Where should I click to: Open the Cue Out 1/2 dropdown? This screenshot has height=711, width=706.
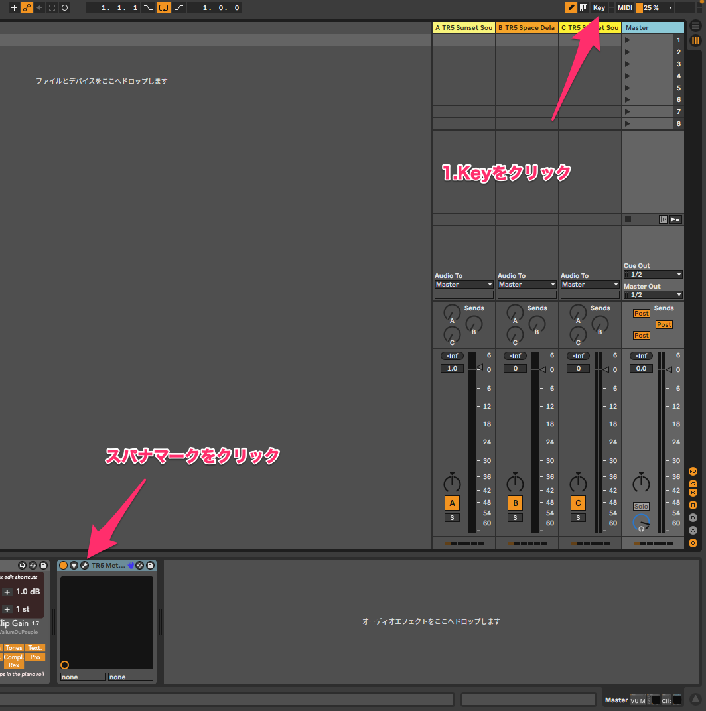[x=653, y=274]
